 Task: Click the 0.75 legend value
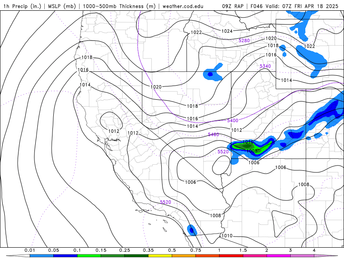point(196,250)
